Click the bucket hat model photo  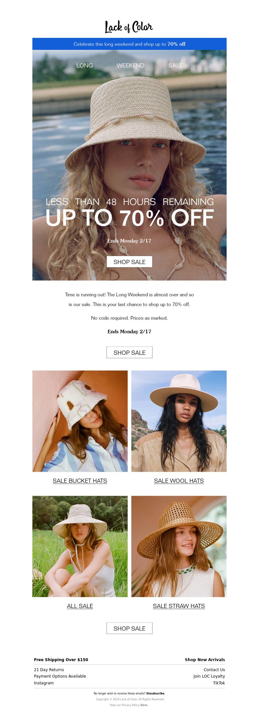pyautogui.click(x=80, y=421)
